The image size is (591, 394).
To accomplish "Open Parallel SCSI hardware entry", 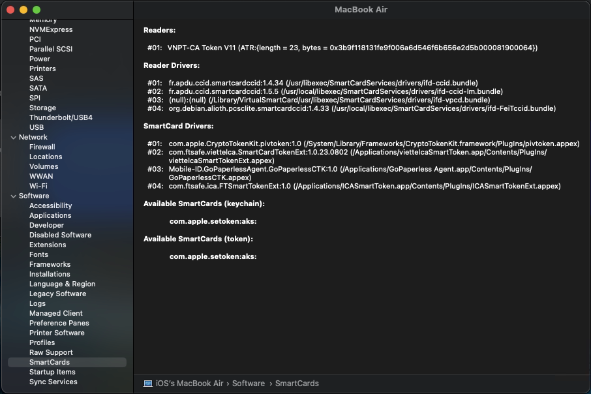I will click(51, 49).
